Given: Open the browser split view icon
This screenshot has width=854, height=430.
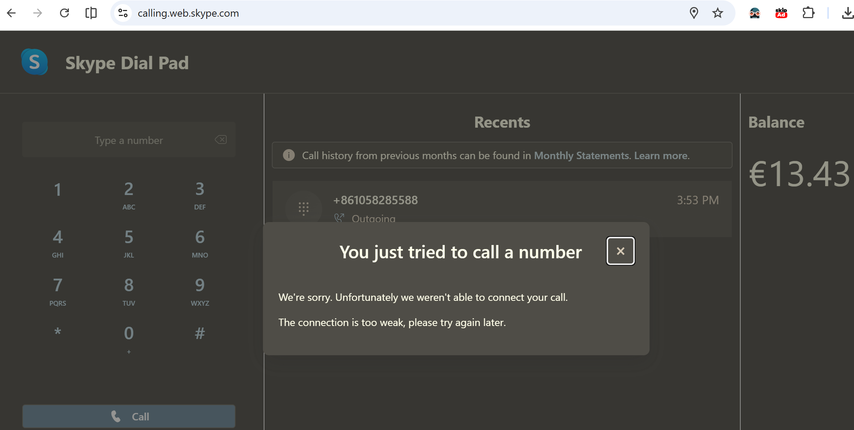Looking at the screenshot, I should 91,13.
